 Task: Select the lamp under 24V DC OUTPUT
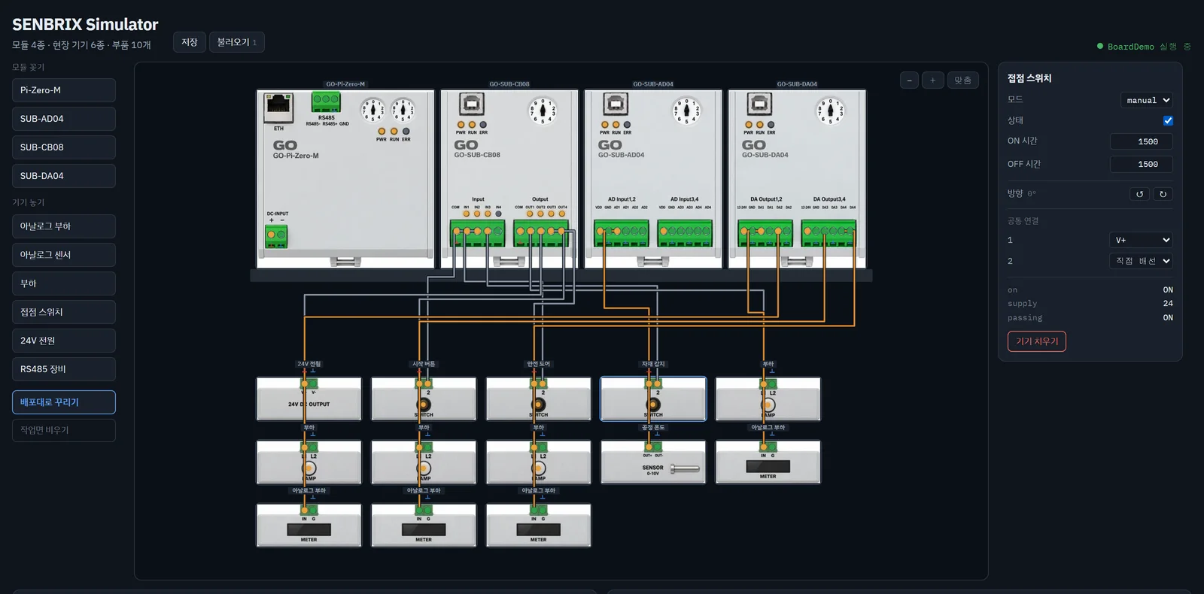309,462
